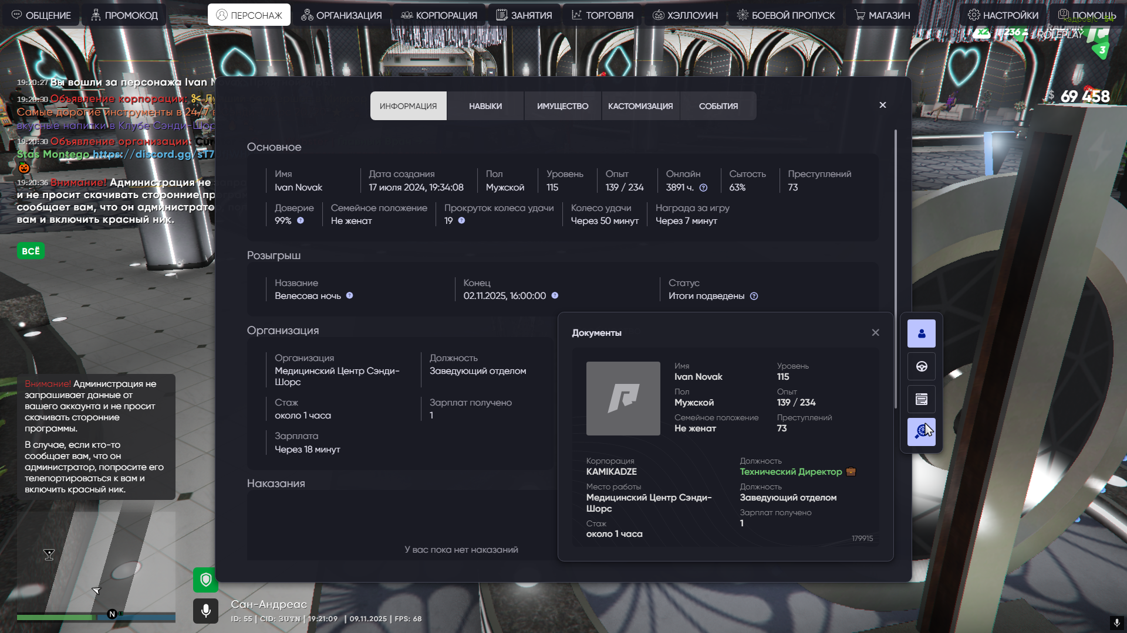Image resolution: width=1127 pixels, height=633 pixels.
Task: Click the character photo placeholder in Документы
Action: click(623, 399)
